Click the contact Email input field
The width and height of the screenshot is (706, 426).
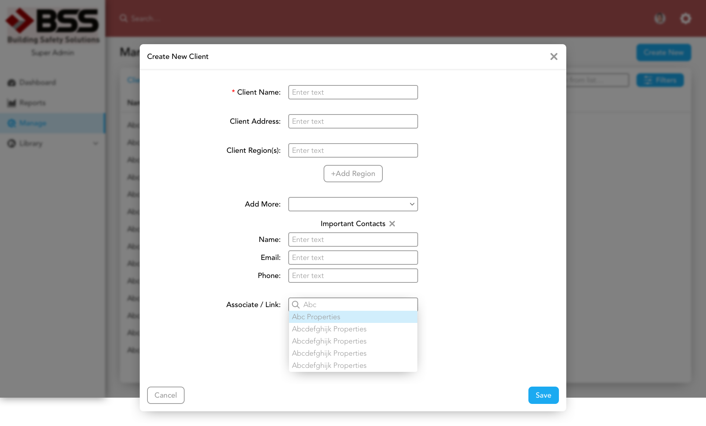(x=353, y=257)
